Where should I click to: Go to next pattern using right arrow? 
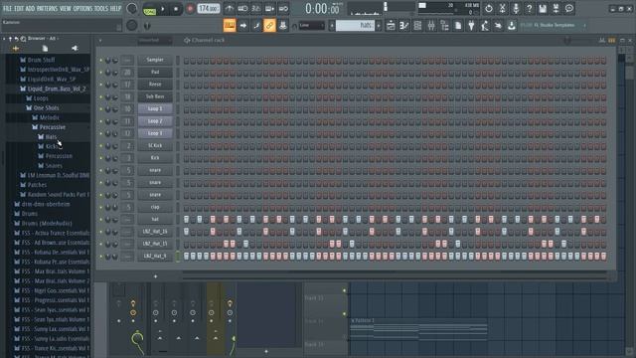coord(379,26)
